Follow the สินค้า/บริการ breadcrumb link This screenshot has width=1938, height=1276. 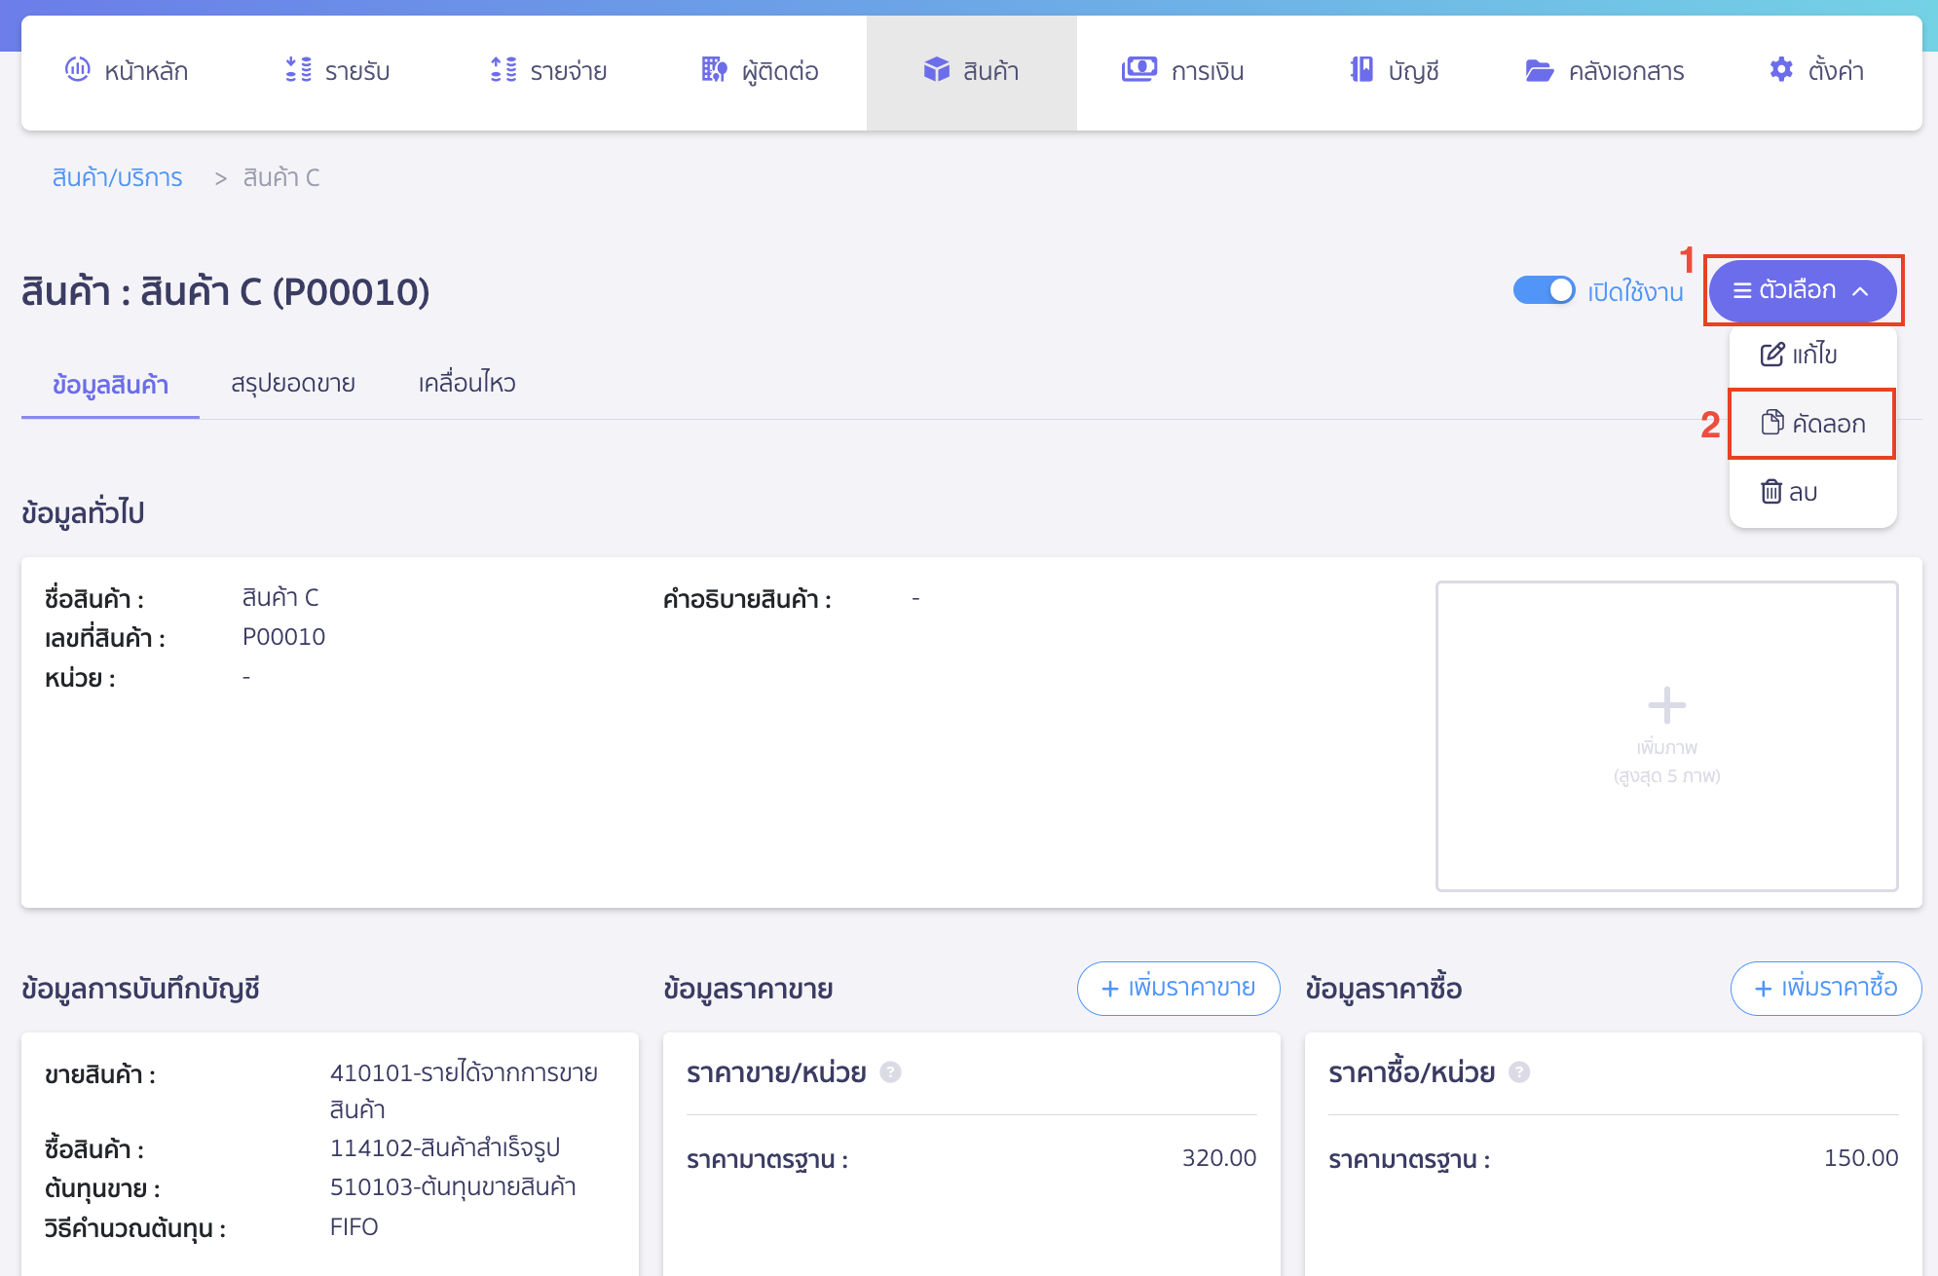point(117,177)
